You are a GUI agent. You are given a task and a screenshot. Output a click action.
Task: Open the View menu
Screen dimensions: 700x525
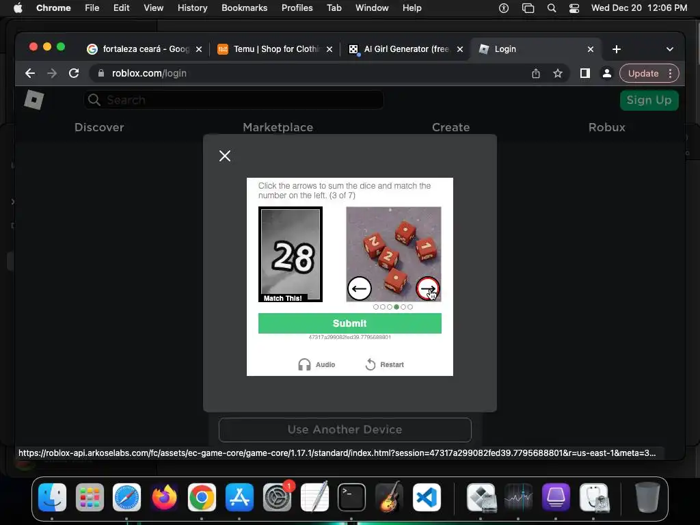pos(154,8)
